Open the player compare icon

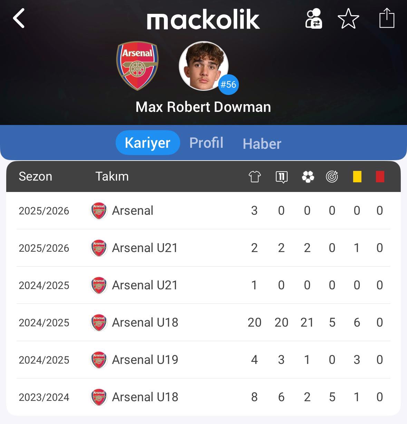coord(313,19)
